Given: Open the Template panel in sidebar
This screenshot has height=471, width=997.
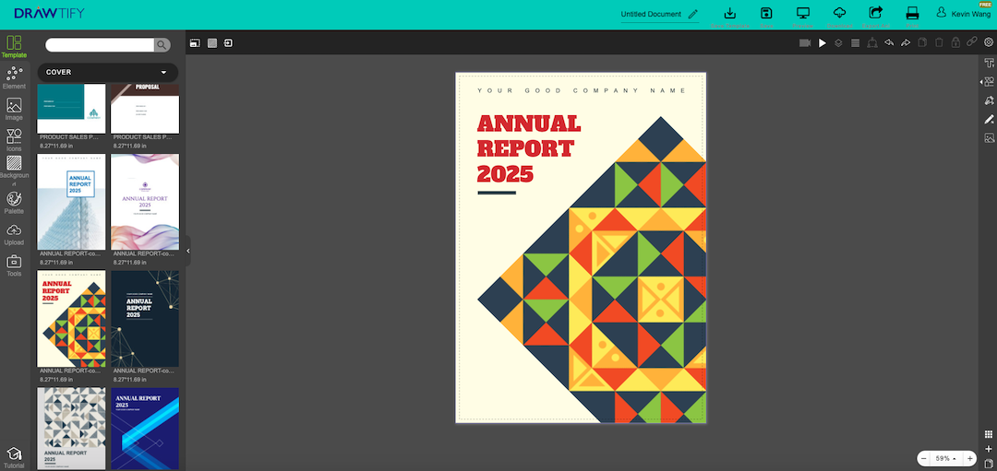Looking at the screenshot, I should [x=14, y=47].
